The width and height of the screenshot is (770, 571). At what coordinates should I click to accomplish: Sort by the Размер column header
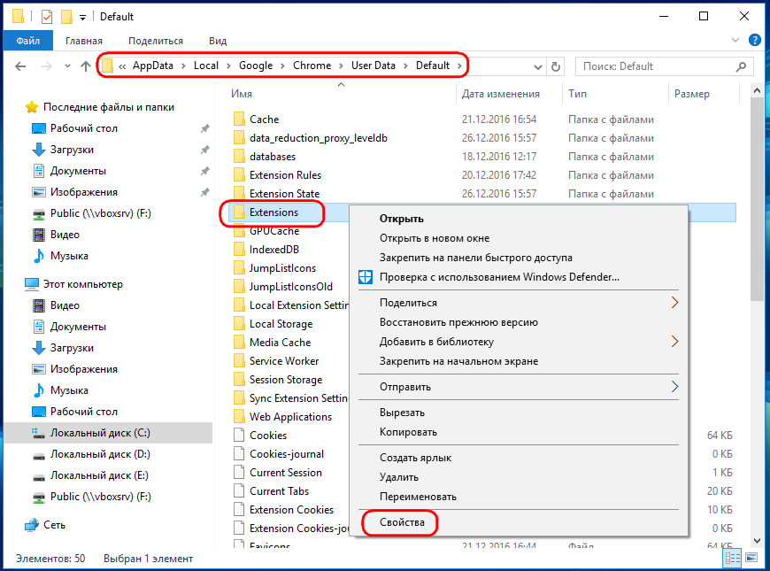pos(691,94)
